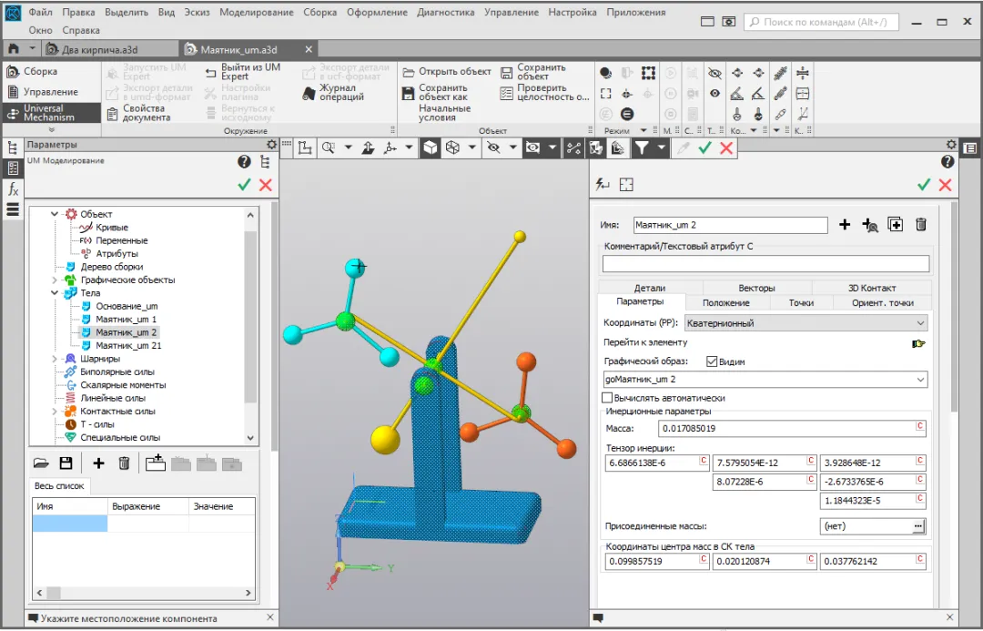Confirm with the green check in Параметры panel
Screen dimensions: 983x631
pos(244,185)
